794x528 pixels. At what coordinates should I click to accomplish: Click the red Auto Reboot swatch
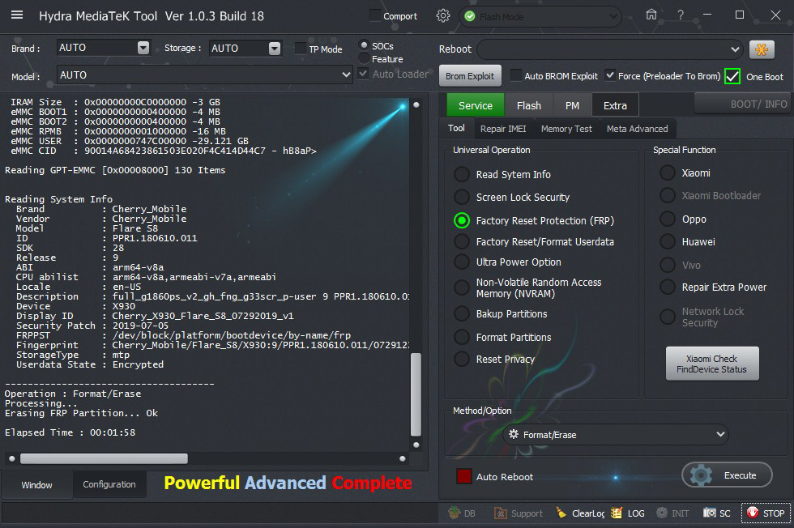(x=463, y=476)
